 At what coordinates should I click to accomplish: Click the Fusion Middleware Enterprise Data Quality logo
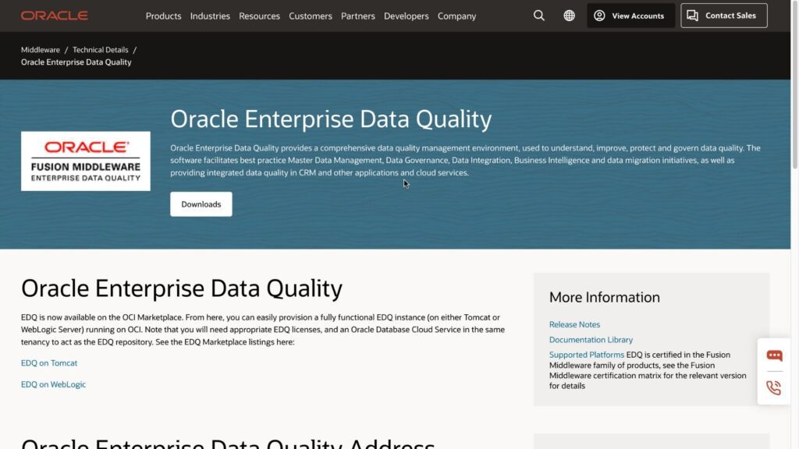(x=85, y=161)
